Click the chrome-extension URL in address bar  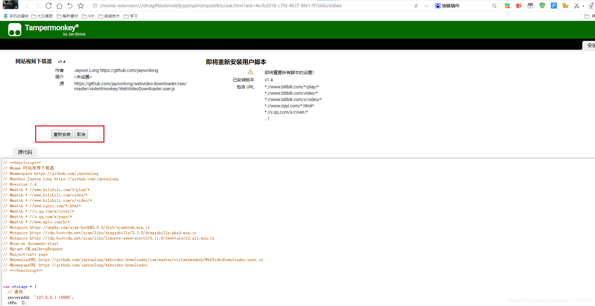click(221, 6)
